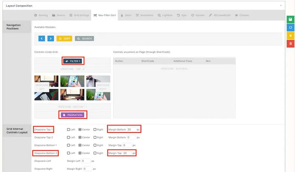The height and width of the screenshot is (172, 295).
Task: Click the ShortCode column header
Action: click(x=147, y=61)
